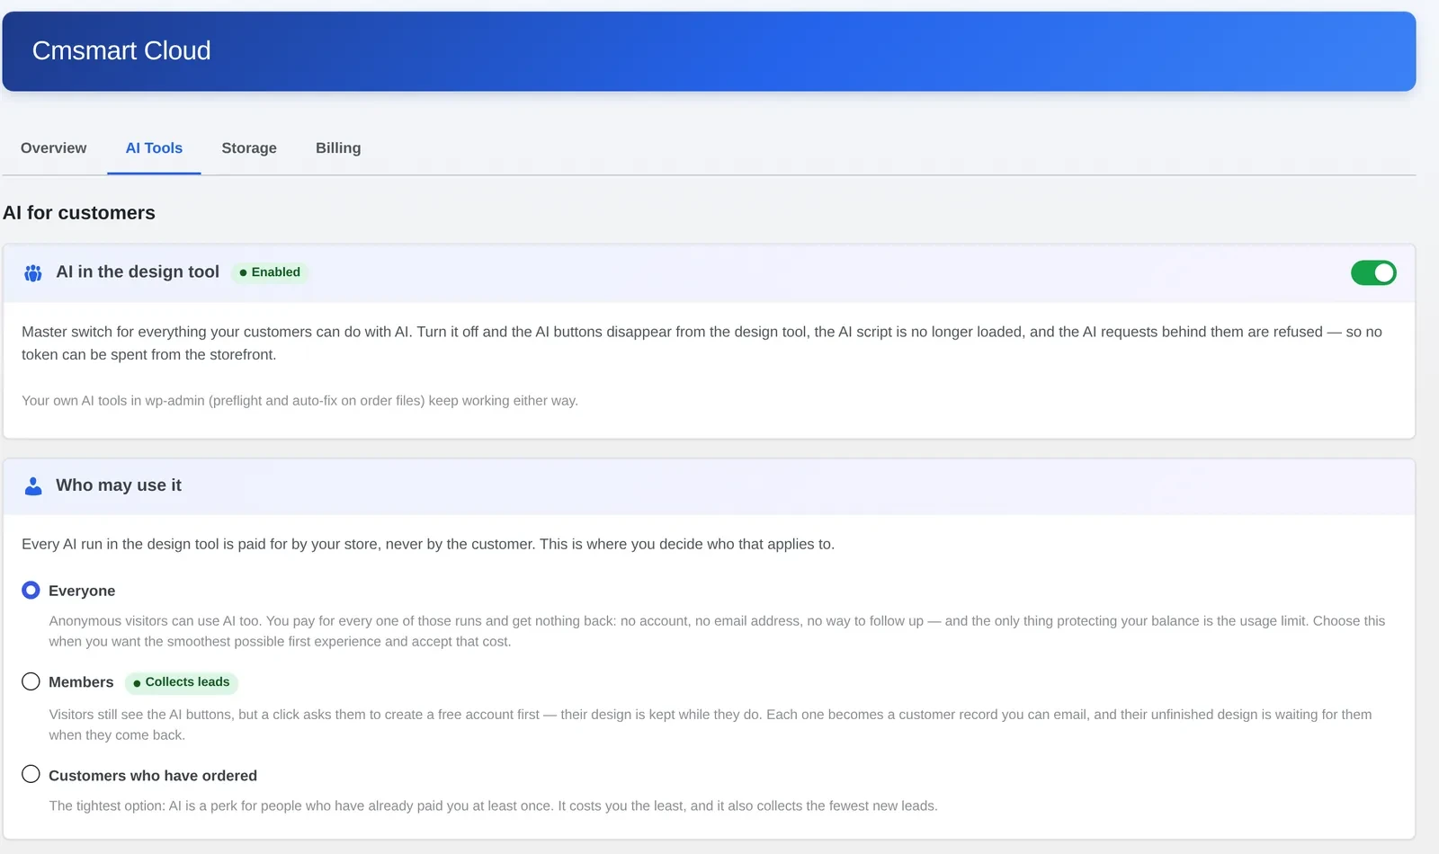The width and height of the screenshot is (1439, 854).
Task: Click the tightest option description text
Action: [493, 805]
